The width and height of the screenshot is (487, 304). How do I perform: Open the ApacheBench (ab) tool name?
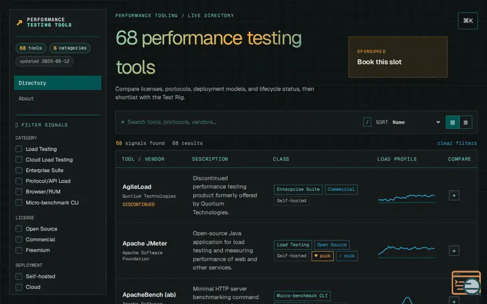pyautogui.click(x=149, y=295)
